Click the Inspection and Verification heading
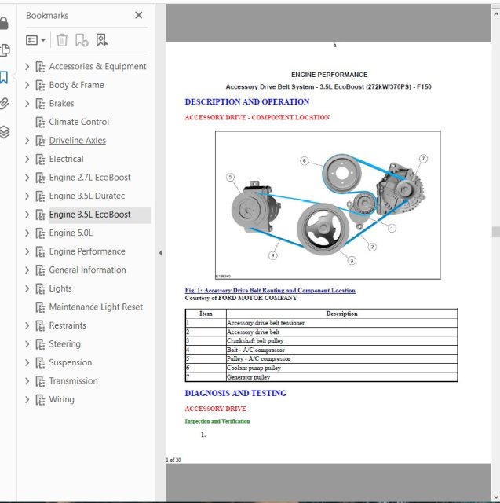The width and height of the screenshot is (500, 503). pyautogui.click(x=217, y=421)
